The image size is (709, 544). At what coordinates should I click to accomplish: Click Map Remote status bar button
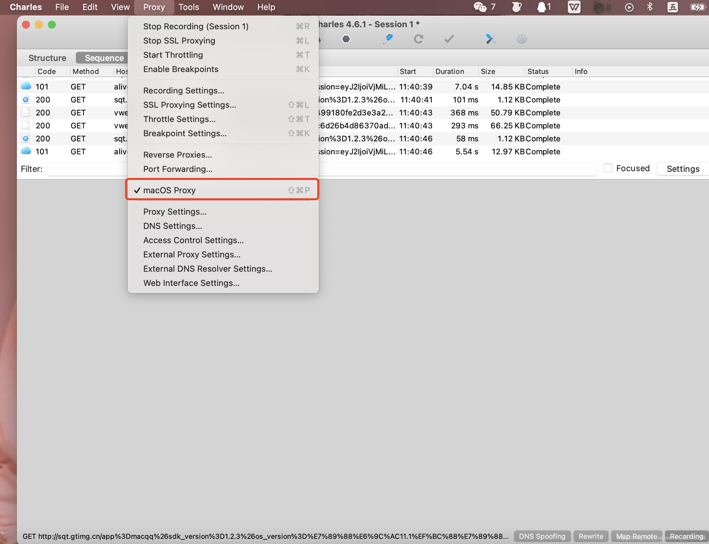tap(636, 536)
